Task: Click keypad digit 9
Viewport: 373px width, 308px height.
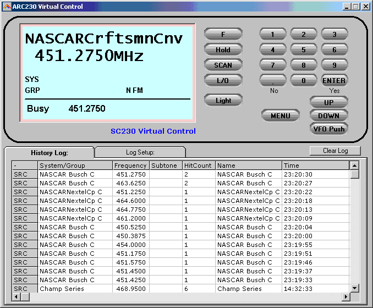Action: (x=334, y=65)
